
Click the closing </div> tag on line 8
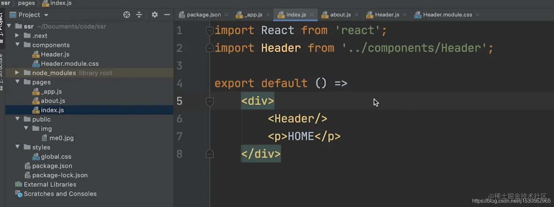point(261,154)
